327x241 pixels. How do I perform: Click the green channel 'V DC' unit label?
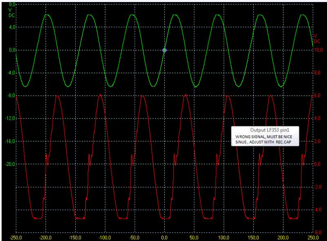coord(12,13)
